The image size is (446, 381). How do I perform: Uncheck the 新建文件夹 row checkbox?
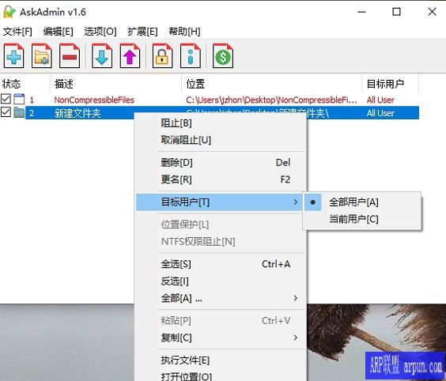[6, 112]
